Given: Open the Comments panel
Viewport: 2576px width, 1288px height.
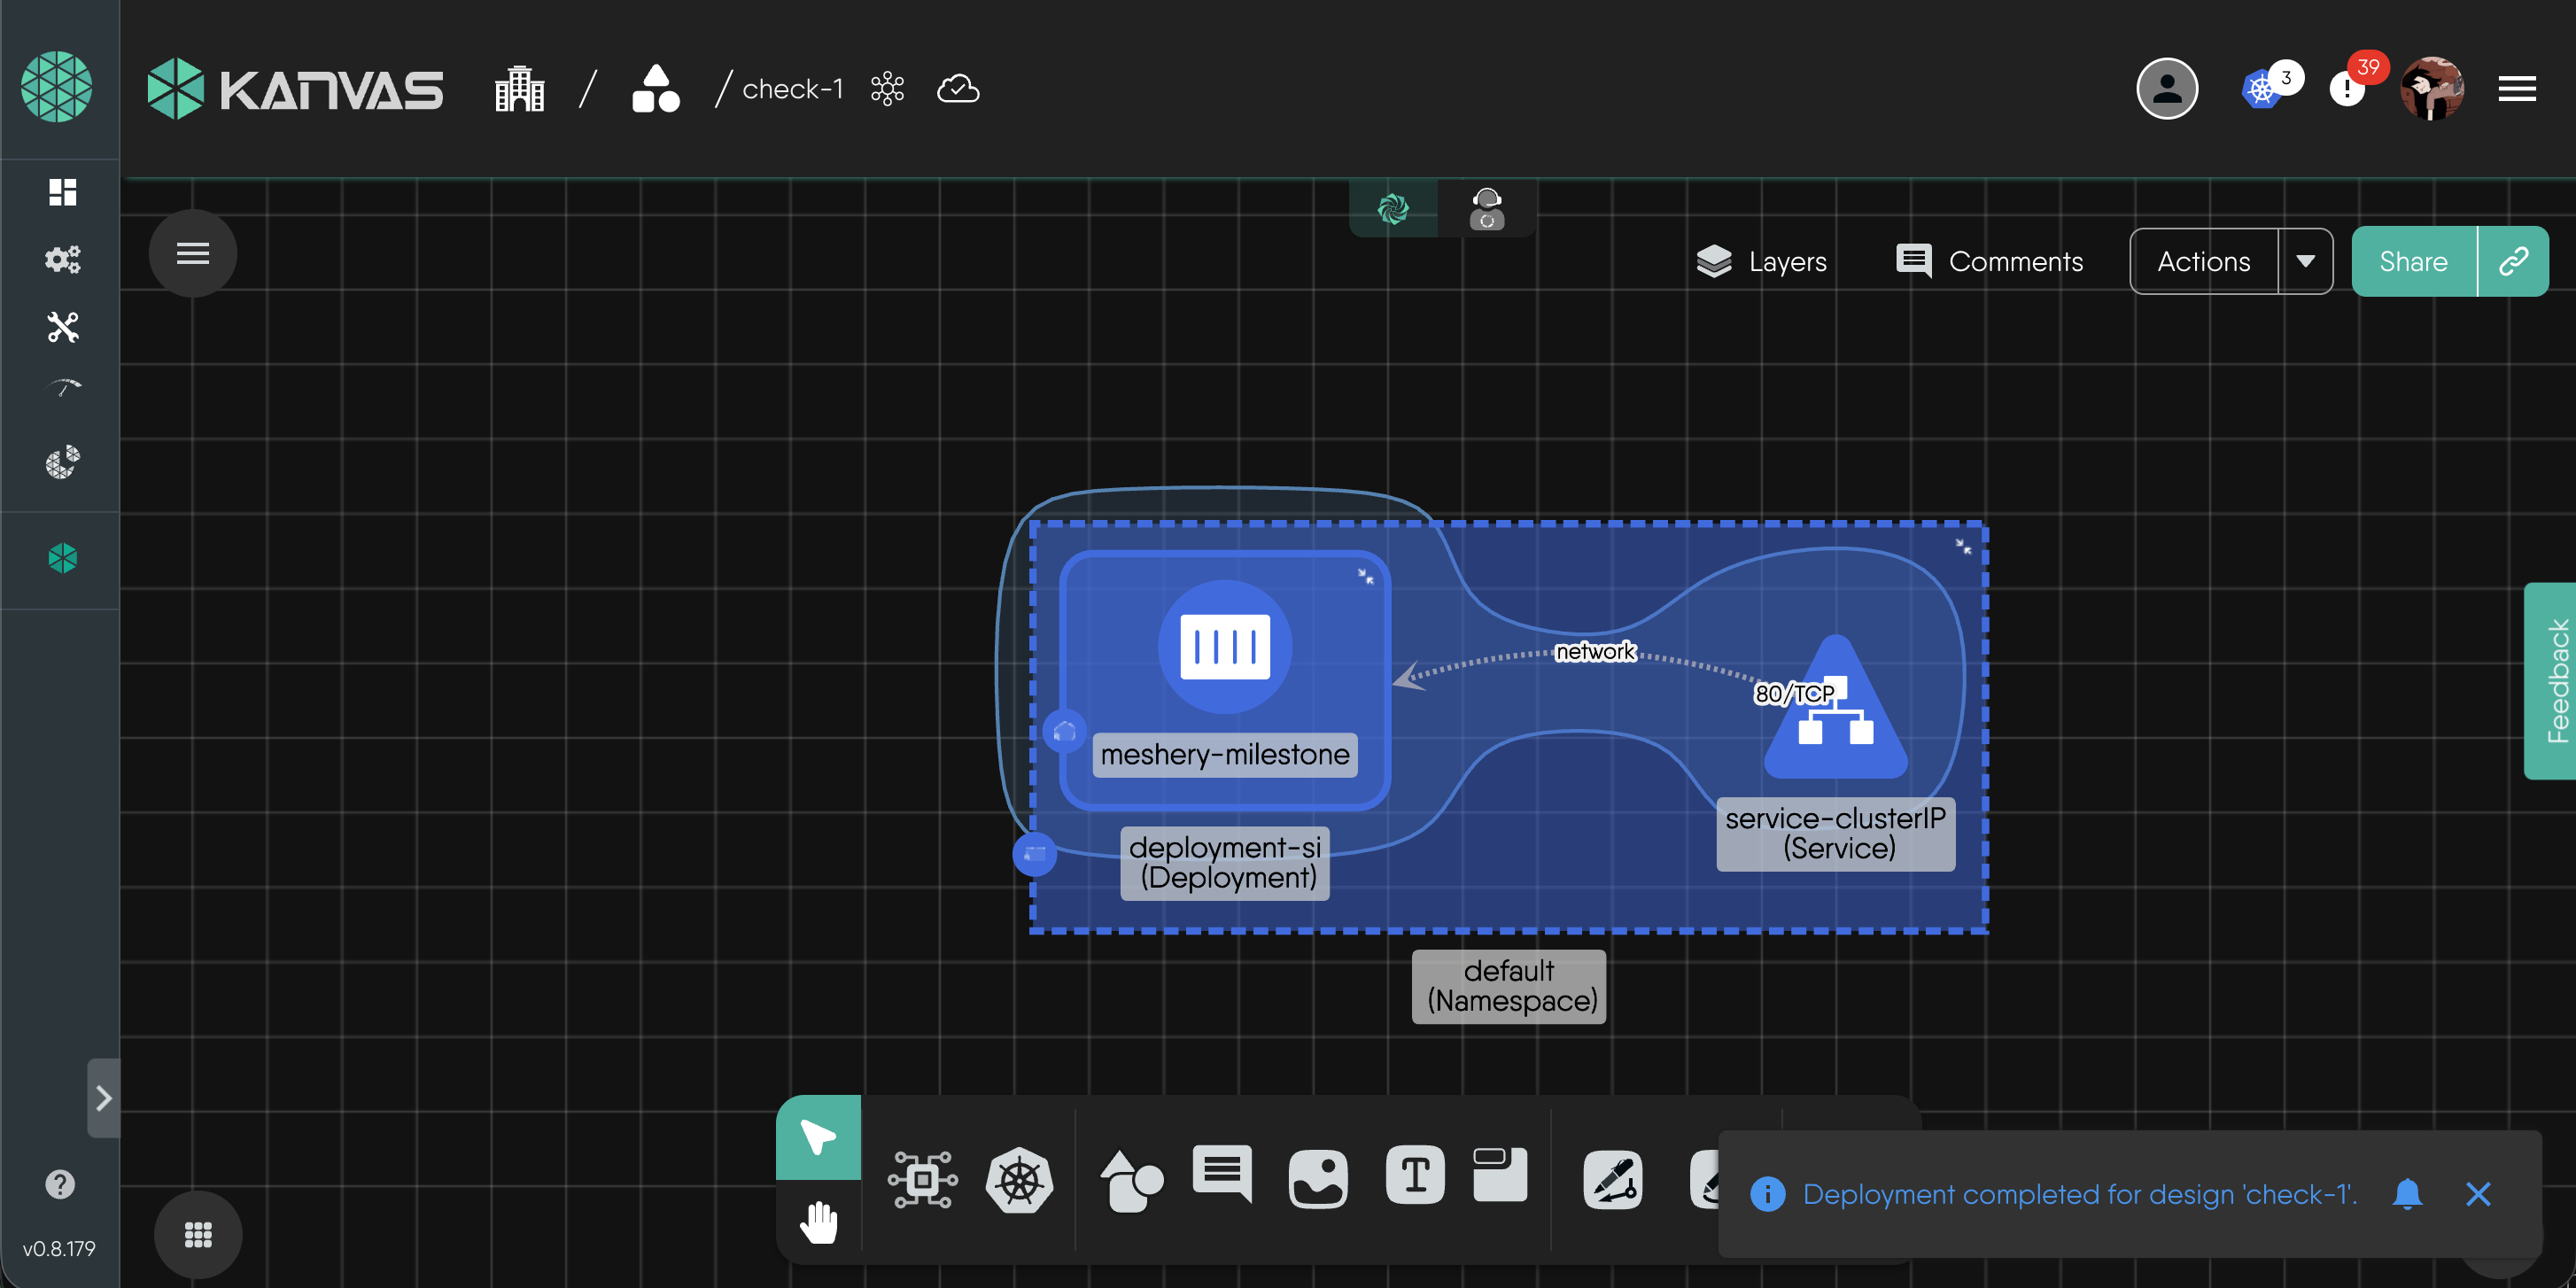Looking at the screenshot, I should pos(1989,261).
